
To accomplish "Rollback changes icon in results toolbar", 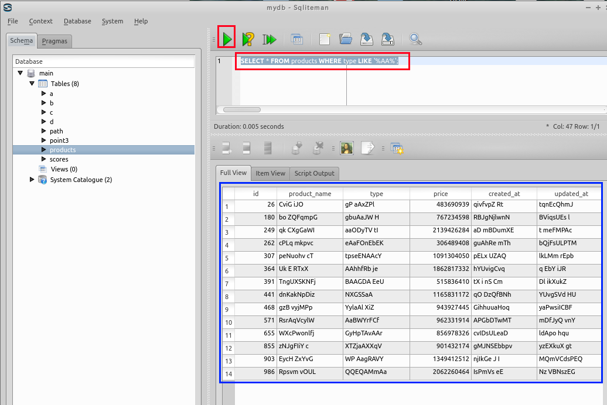I will tap(318, 148).
